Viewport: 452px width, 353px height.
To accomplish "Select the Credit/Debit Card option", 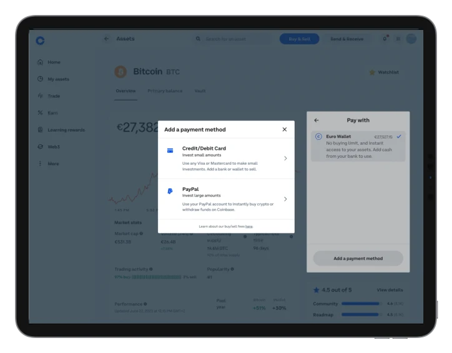I will coord(226,158).
